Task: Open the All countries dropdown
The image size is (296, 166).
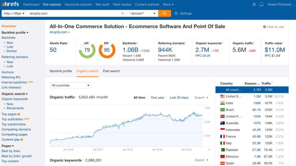Action: [70, 85]
